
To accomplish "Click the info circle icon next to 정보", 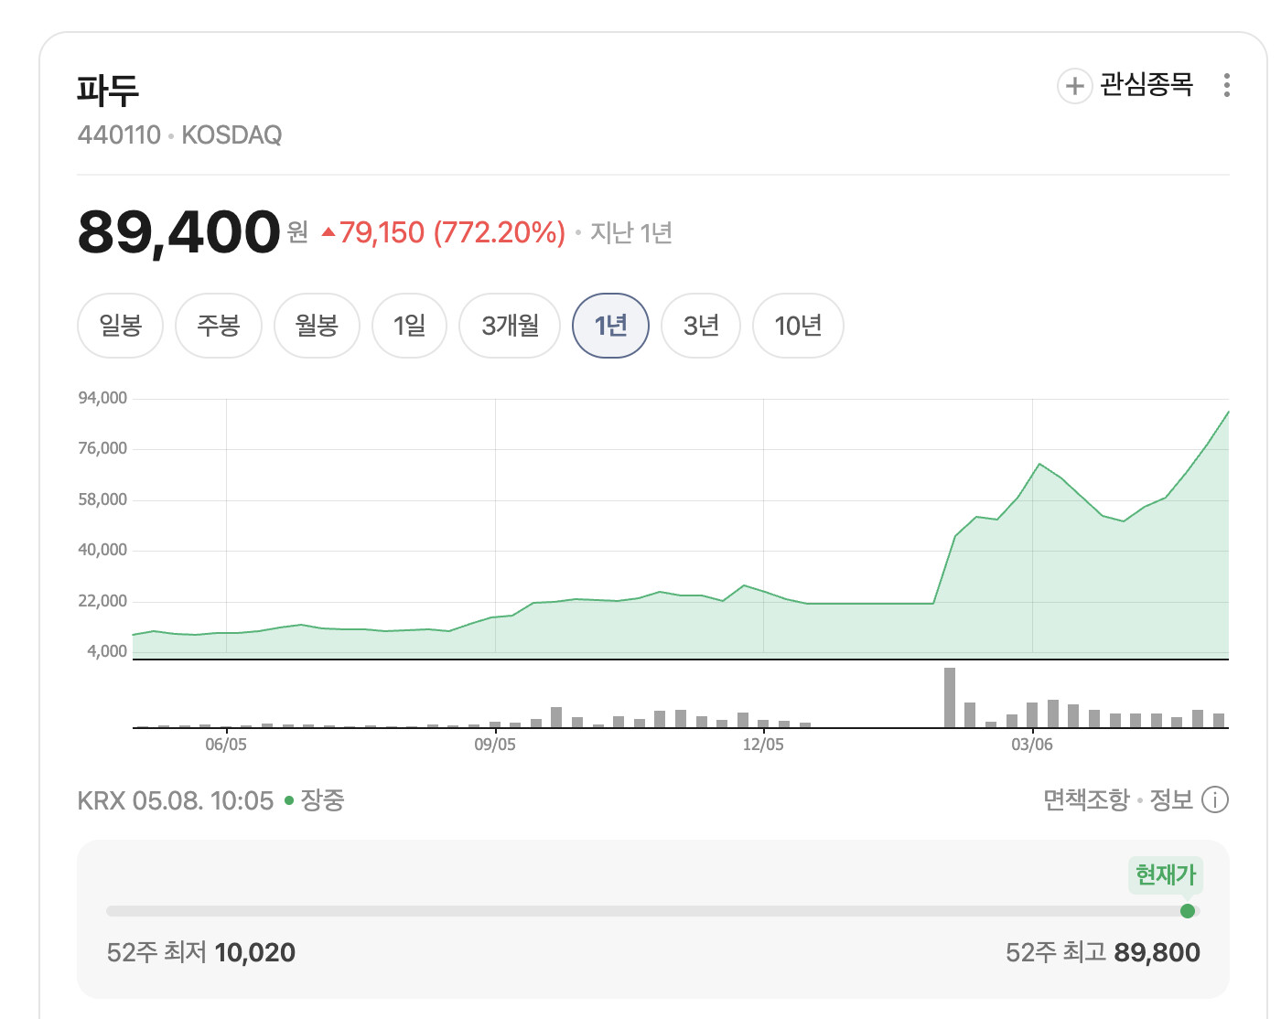I will tap(1214, 800).
